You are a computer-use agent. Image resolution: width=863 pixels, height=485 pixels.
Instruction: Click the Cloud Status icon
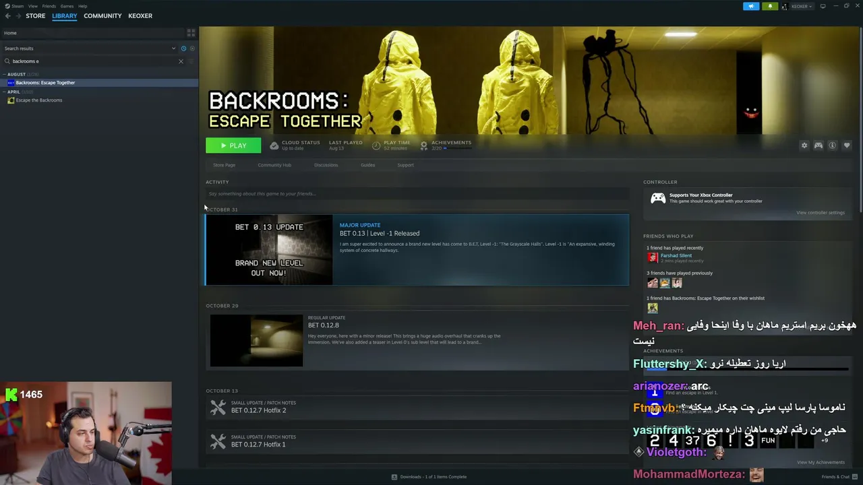pos(274,145)
